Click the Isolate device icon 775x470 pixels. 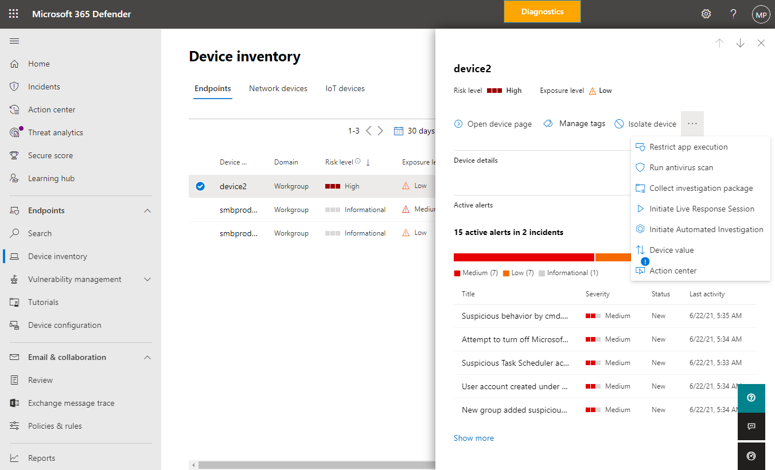[x=619, y=124]
